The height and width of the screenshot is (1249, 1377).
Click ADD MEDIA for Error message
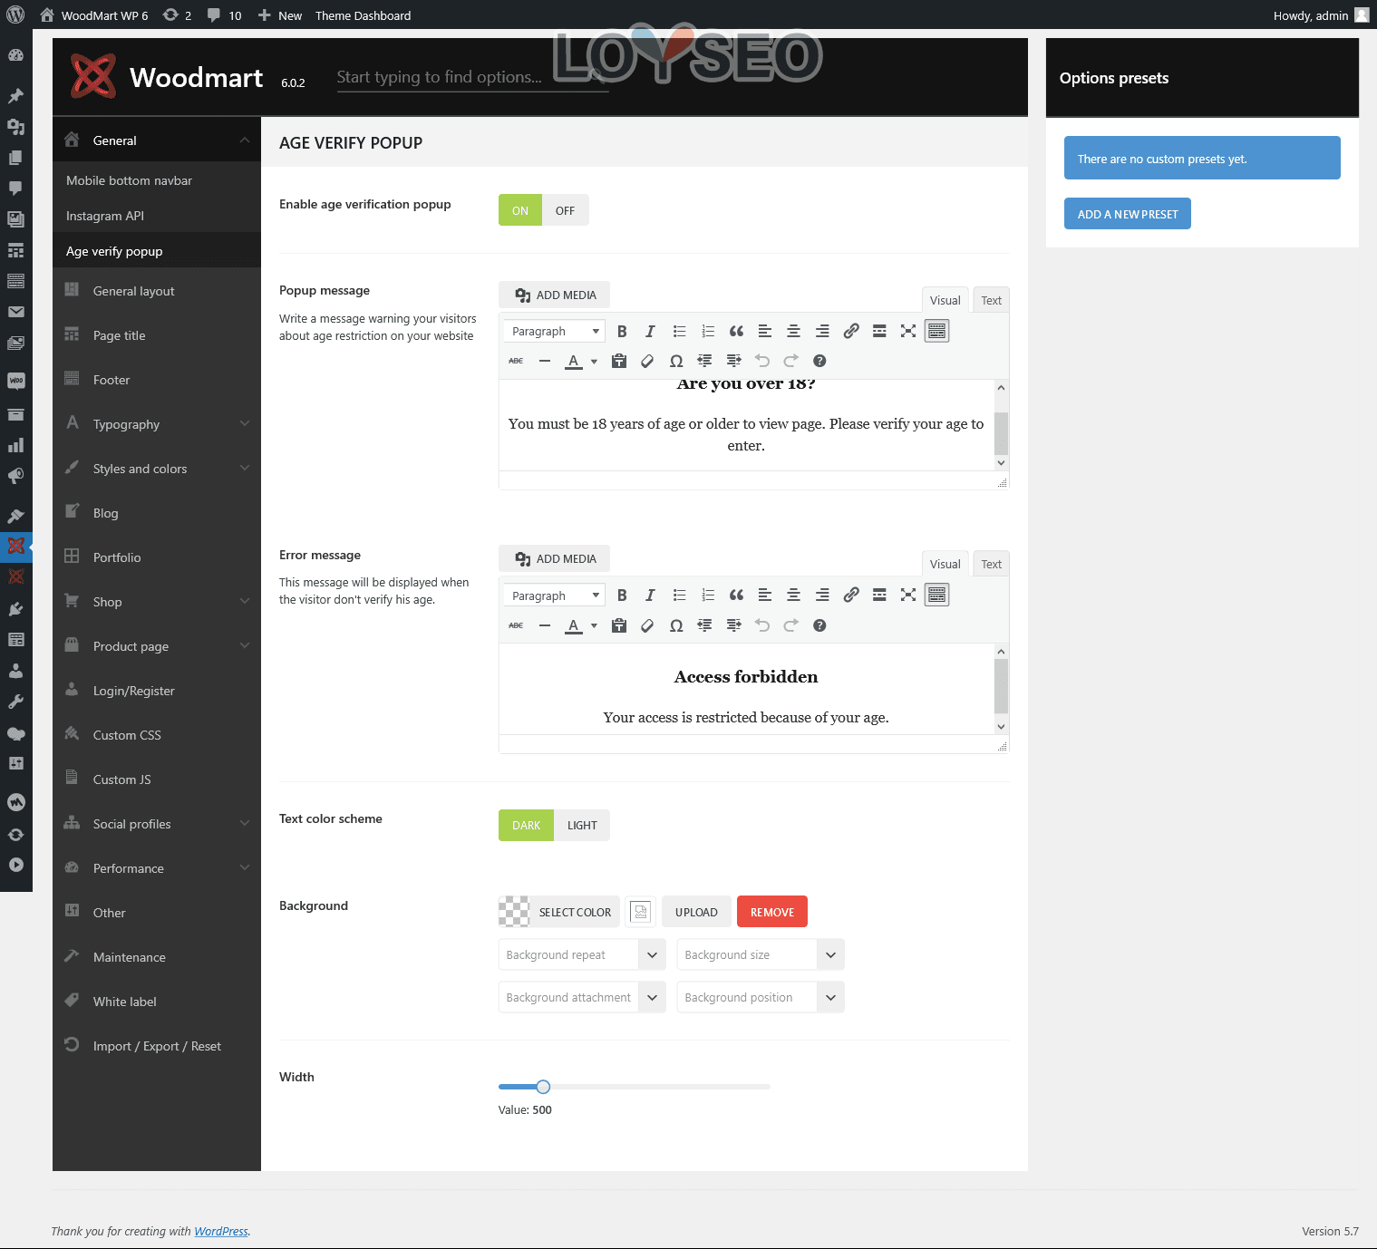coord(554,558)
